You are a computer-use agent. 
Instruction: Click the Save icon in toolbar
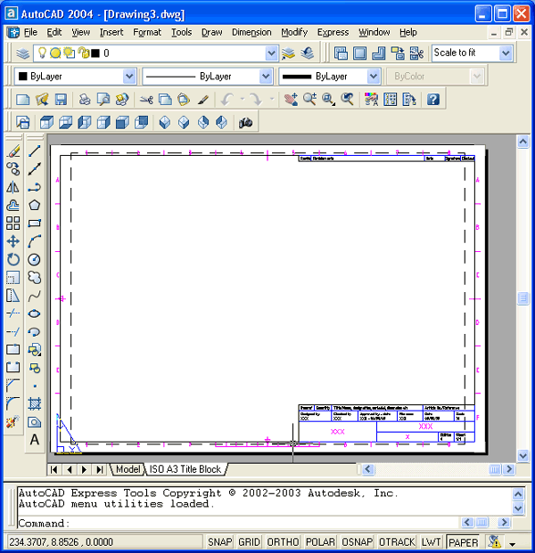[61, 99]
